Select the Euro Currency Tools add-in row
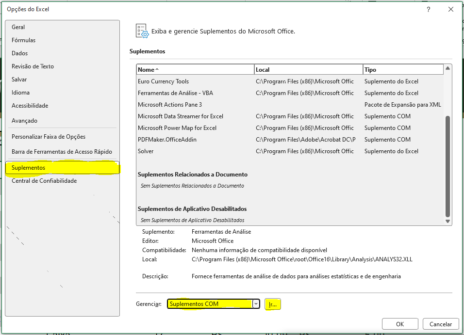Screen dimensions: 464x335 click(x=290, y=81)
